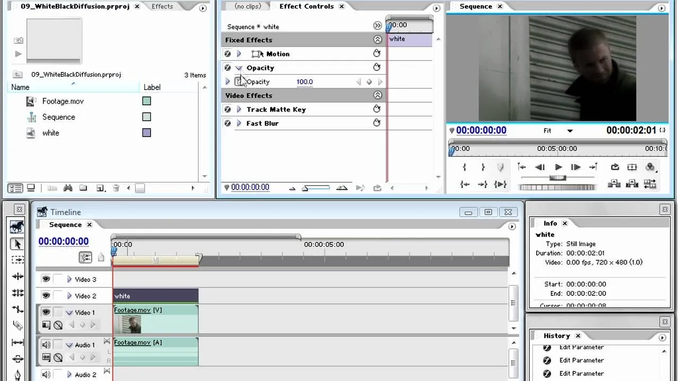Select Footage.mov in the Project panel
Screen dimensions: 678x381
[x=63, y=101]
